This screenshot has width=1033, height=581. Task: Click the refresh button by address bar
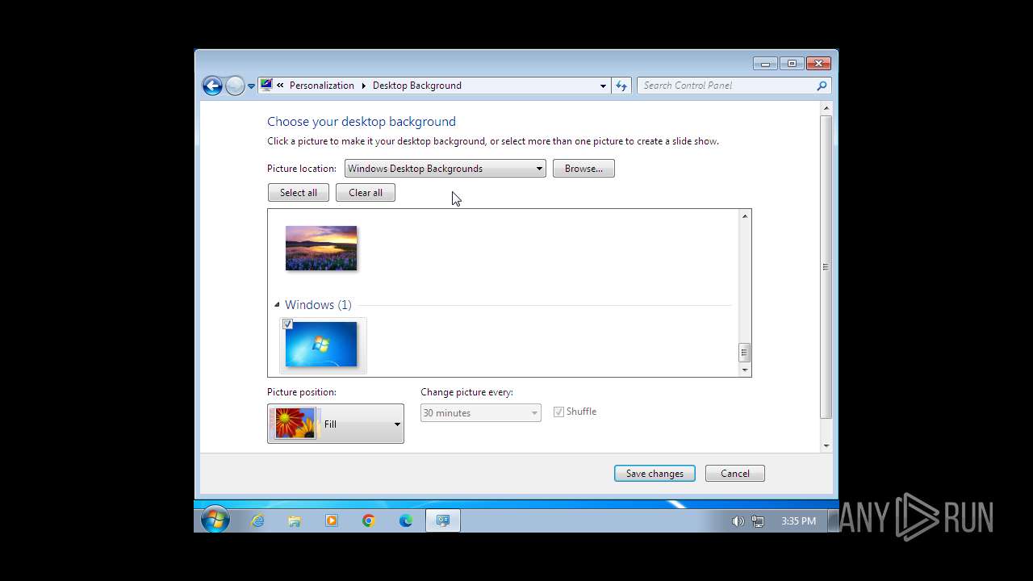tap(621, 86)
